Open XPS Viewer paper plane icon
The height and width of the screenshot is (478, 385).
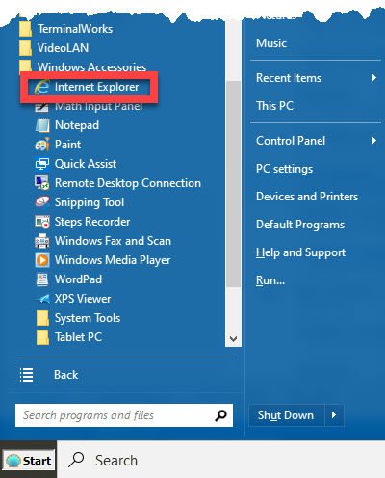coord(42,299)
